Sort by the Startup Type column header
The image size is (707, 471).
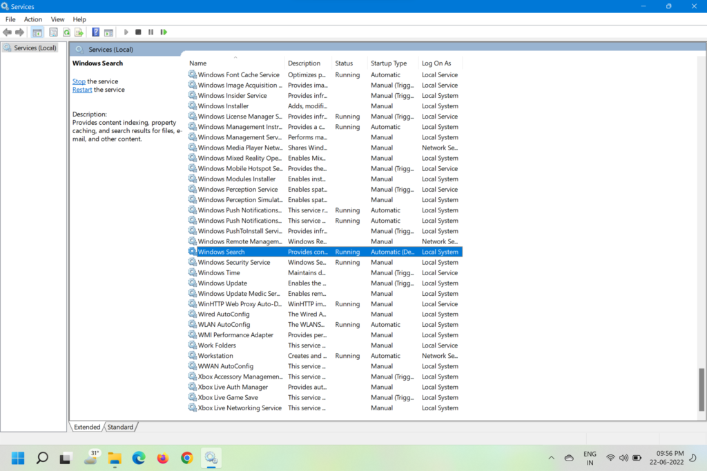(389, 63)
